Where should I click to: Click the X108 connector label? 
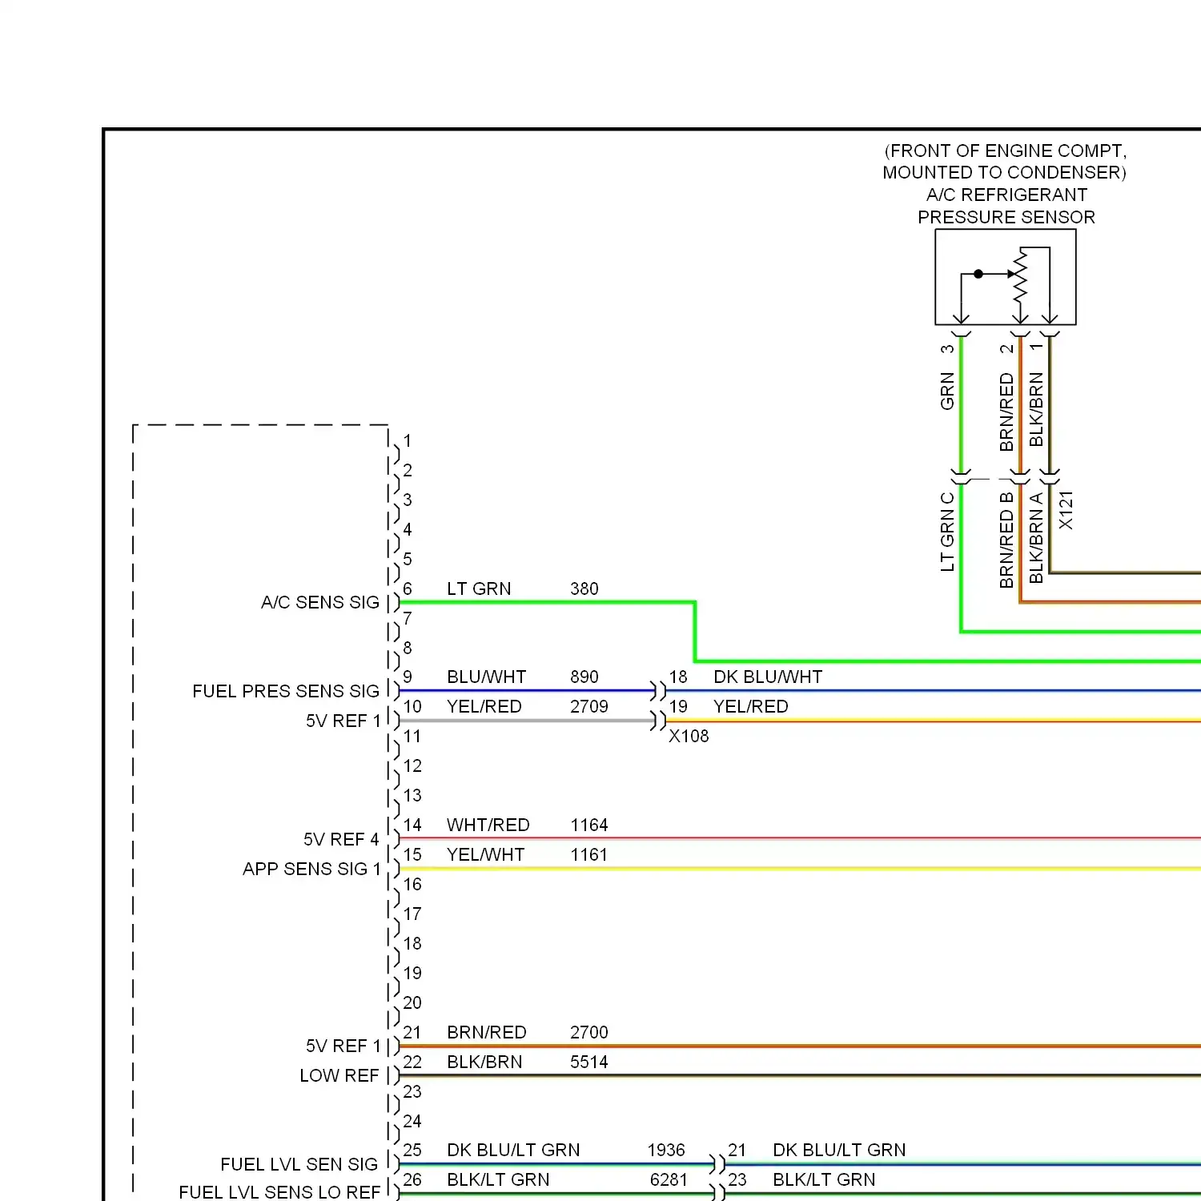[x=689, y=736]
